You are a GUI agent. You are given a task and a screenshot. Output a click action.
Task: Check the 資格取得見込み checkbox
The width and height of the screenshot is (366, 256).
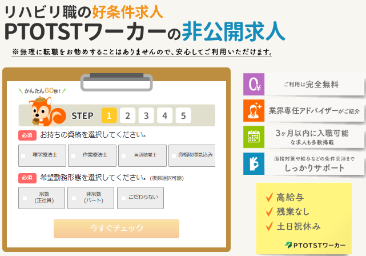coord(174,156)
